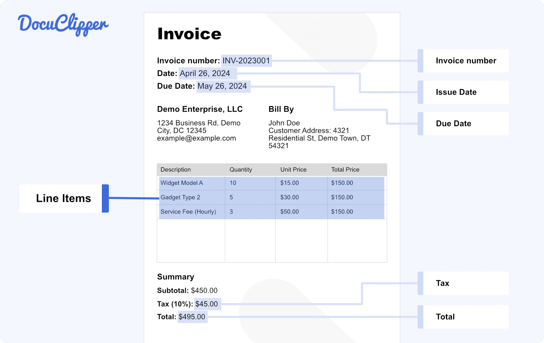Click the Total label card
Viewport: 544px width, 343px height.
(464, 317)
